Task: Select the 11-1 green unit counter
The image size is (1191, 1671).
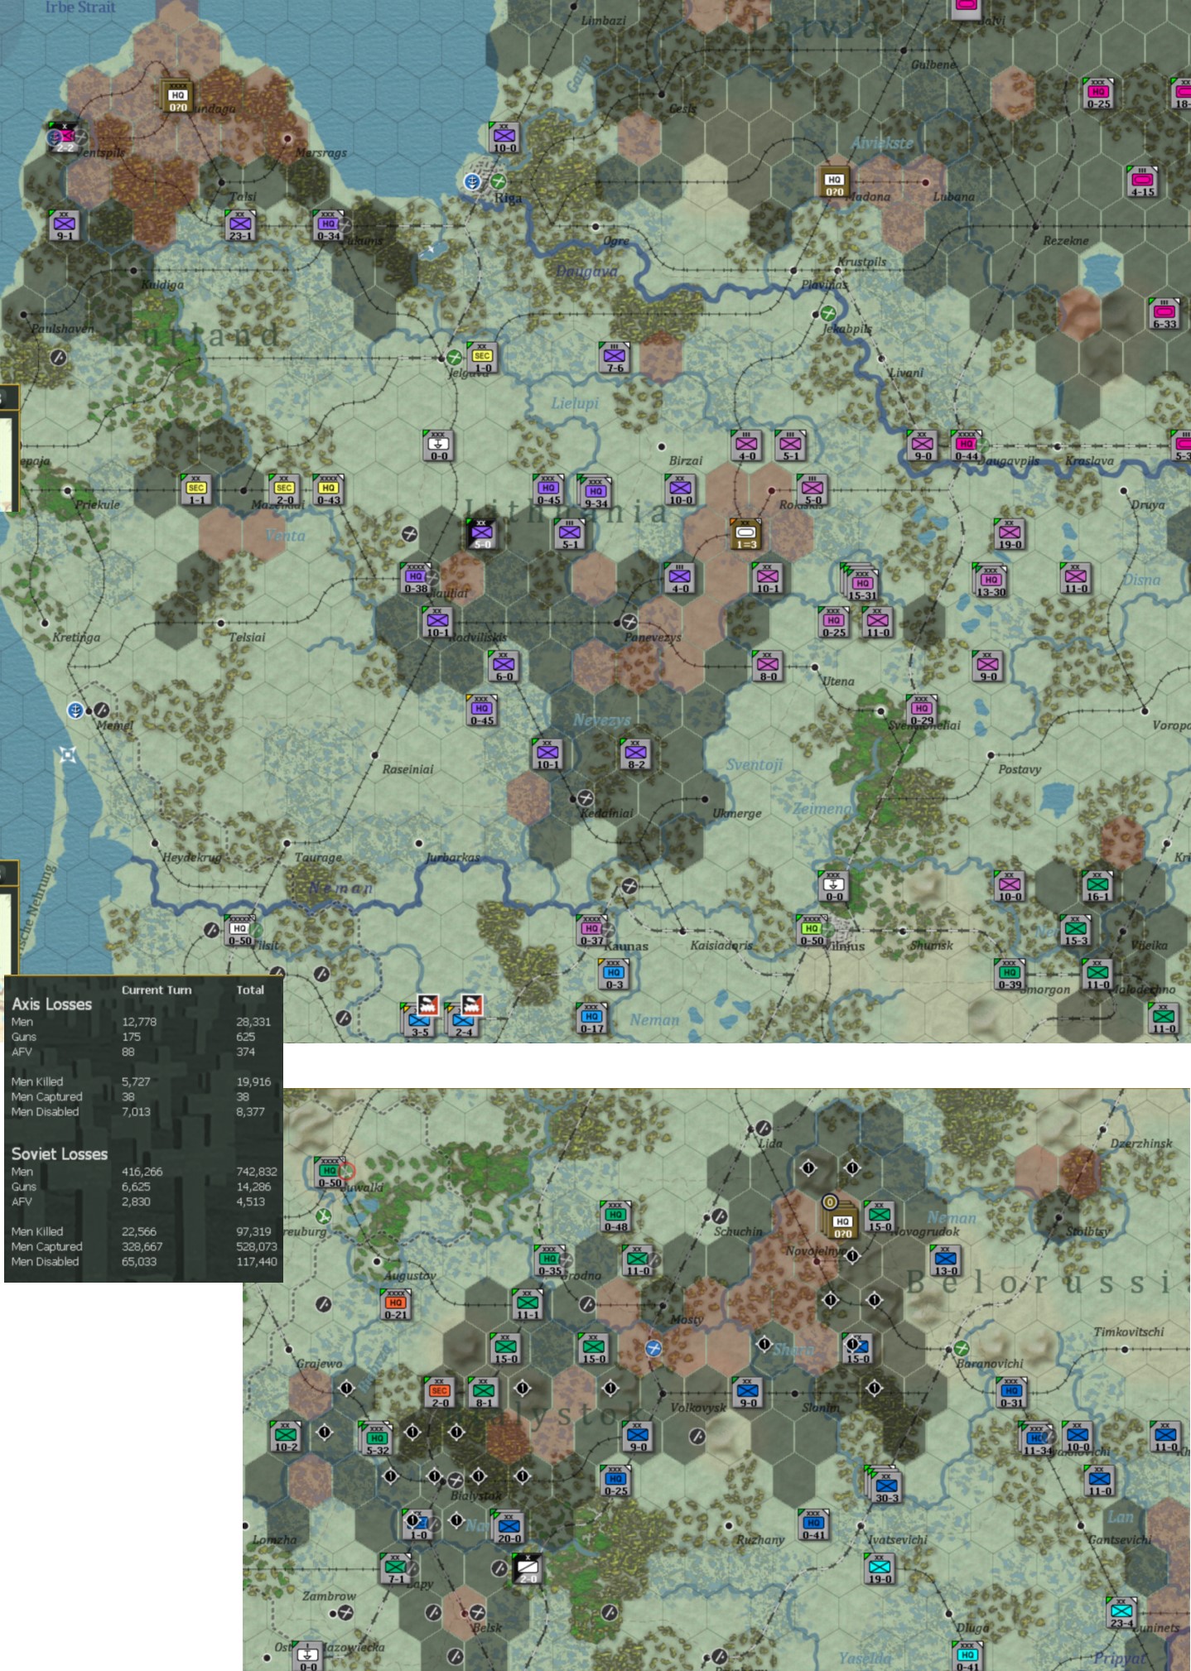Action: [528, 1304]
